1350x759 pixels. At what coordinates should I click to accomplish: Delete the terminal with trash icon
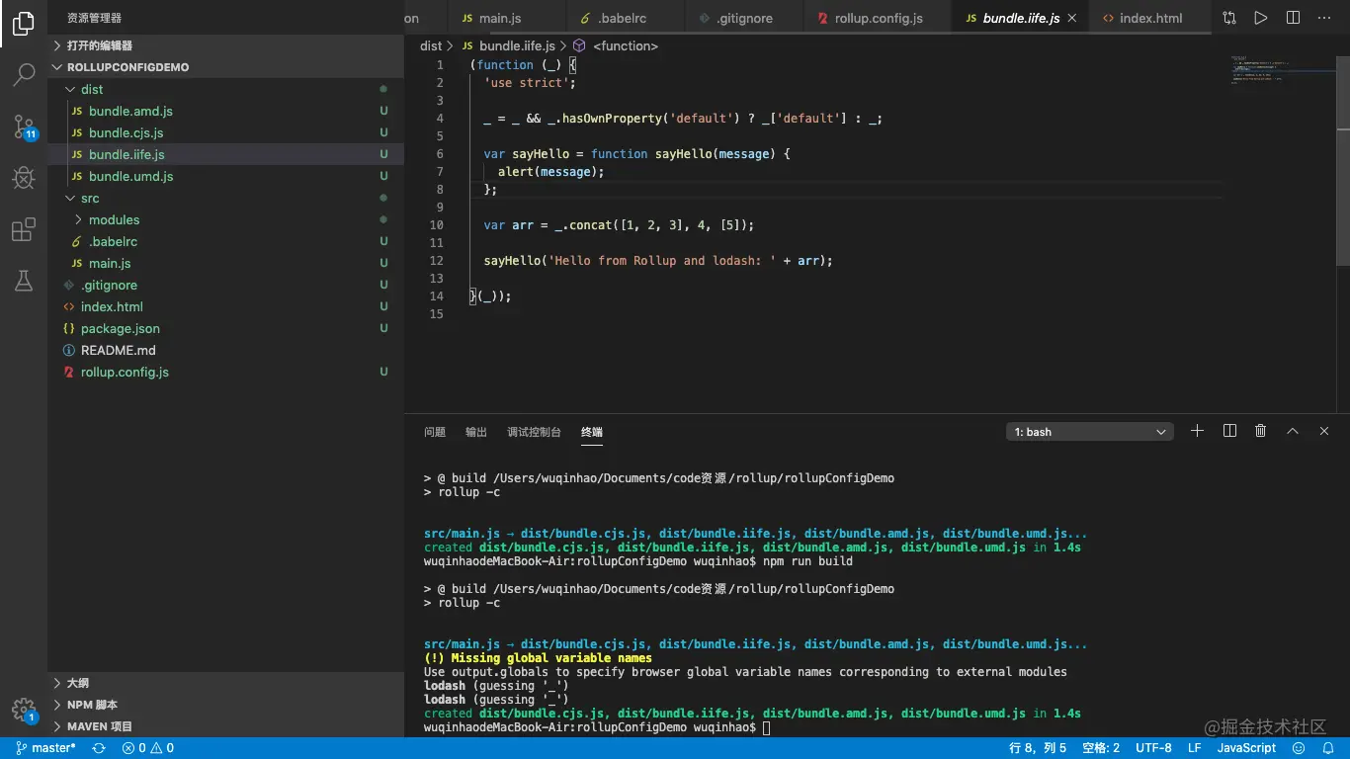pyautogui.click(x=1260, y=431)
